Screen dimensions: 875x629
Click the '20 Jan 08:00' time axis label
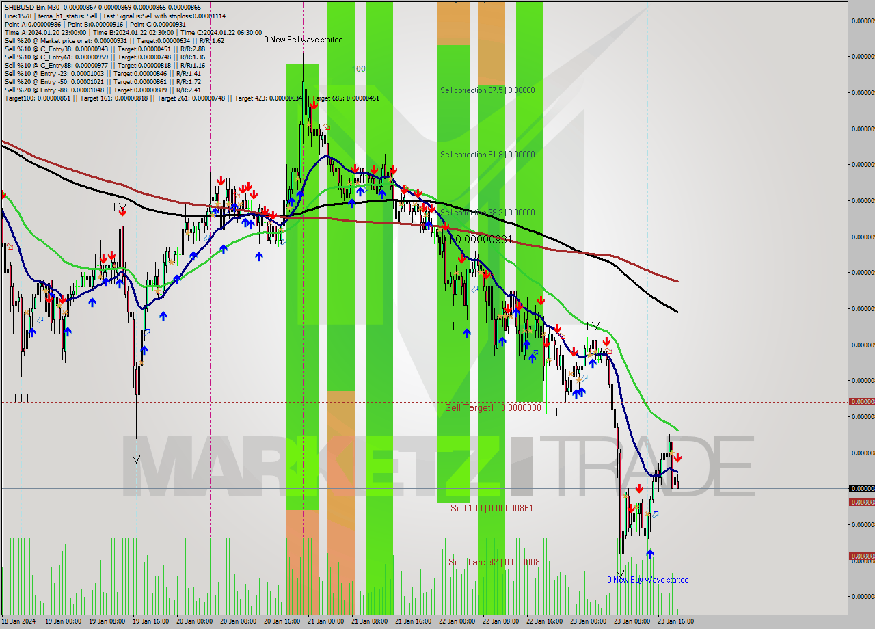238,621
